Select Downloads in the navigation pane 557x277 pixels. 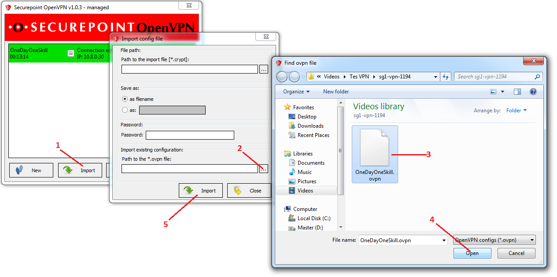tap(310, 126)
